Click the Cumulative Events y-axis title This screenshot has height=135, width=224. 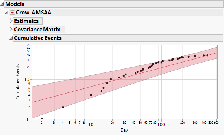[17, 82]
